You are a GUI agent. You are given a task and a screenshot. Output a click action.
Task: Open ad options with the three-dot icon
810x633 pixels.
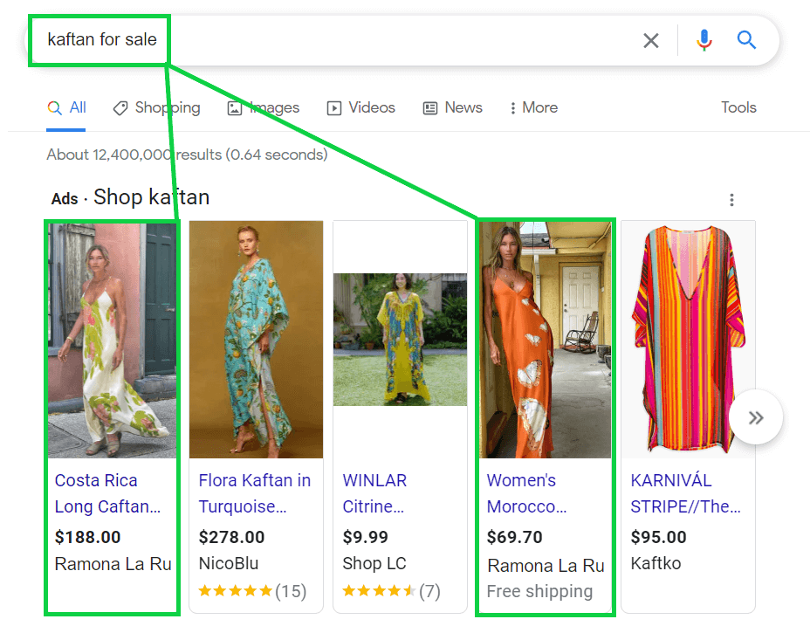(x=731, y=199)
